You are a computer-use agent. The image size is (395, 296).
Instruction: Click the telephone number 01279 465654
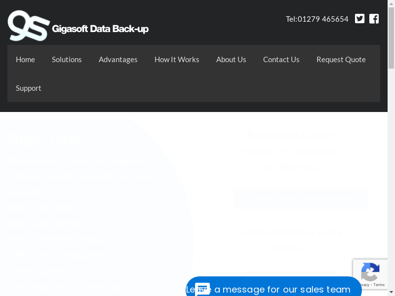(323, 19)
